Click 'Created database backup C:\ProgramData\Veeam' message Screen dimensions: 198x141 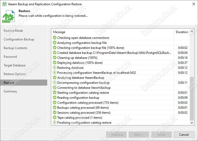114,53
